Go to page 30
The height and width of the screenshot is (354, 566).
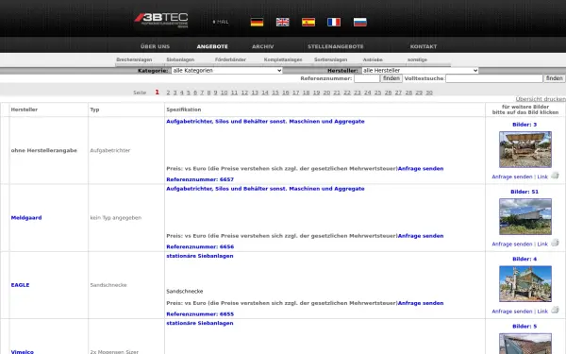coord(429,93)
